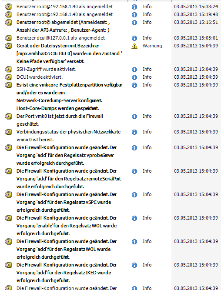This screenshot has height=290, width=221.
Task: Select the 'Verbindungsstatus der physischen Netzwerkkarte' text
Action: pyautogui.click(x=68, y=132)
